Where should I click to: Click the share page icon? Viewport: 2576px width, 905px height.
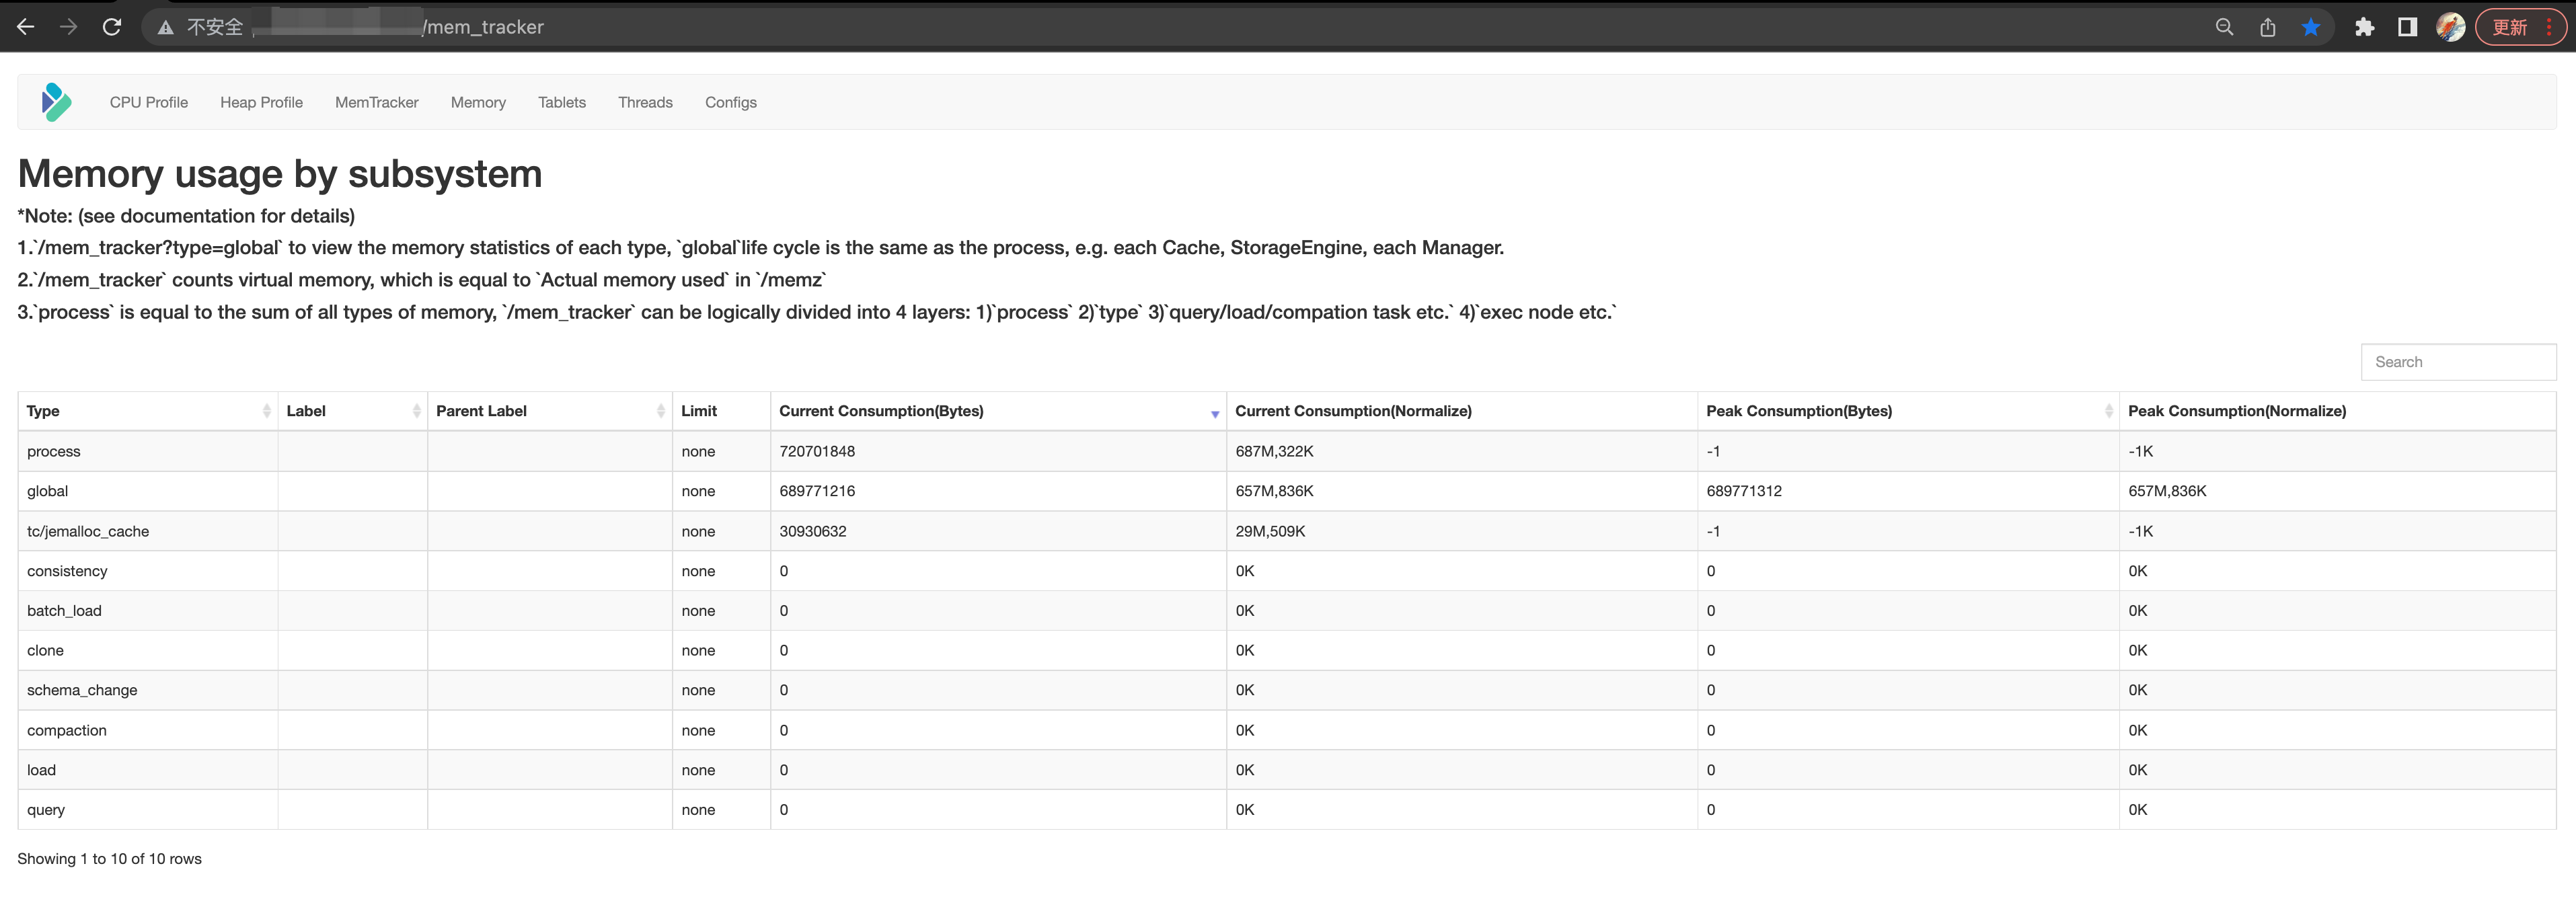(x=2267, y=27)
